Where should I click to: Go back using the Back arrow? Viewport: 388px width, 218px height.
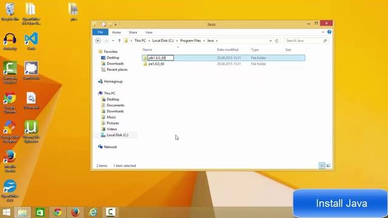pos(98,41)
